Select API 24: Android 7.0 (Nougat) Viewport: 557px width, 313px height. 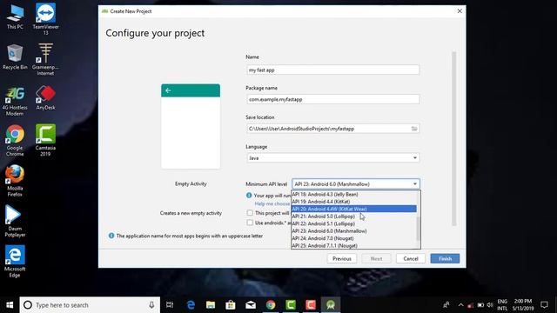(354, 238)
